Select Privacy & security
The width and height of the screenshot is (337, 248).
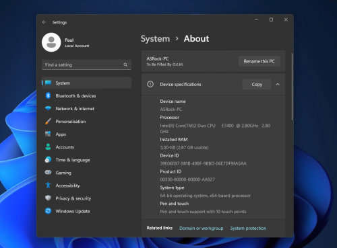coord(87,198)
